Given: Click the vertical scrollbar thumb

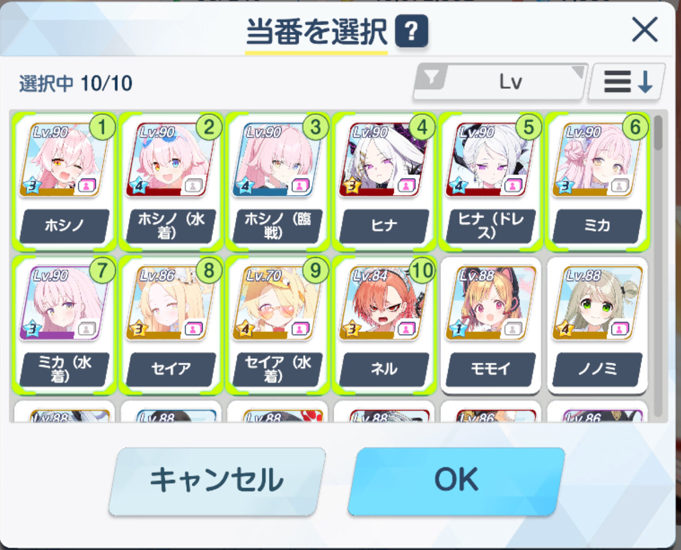Looking at the screenshot, I should [658, 132].
